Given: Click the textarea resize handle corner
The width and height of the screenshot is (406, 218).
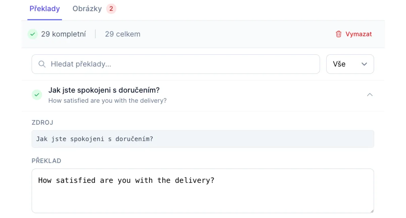Looking at the screenshot, I should click(x=372, y=211).
